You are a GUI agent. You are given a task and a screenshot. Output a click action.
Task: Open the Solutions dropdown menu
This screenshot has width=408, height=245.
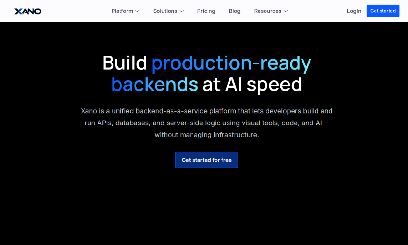click(168, 11)
